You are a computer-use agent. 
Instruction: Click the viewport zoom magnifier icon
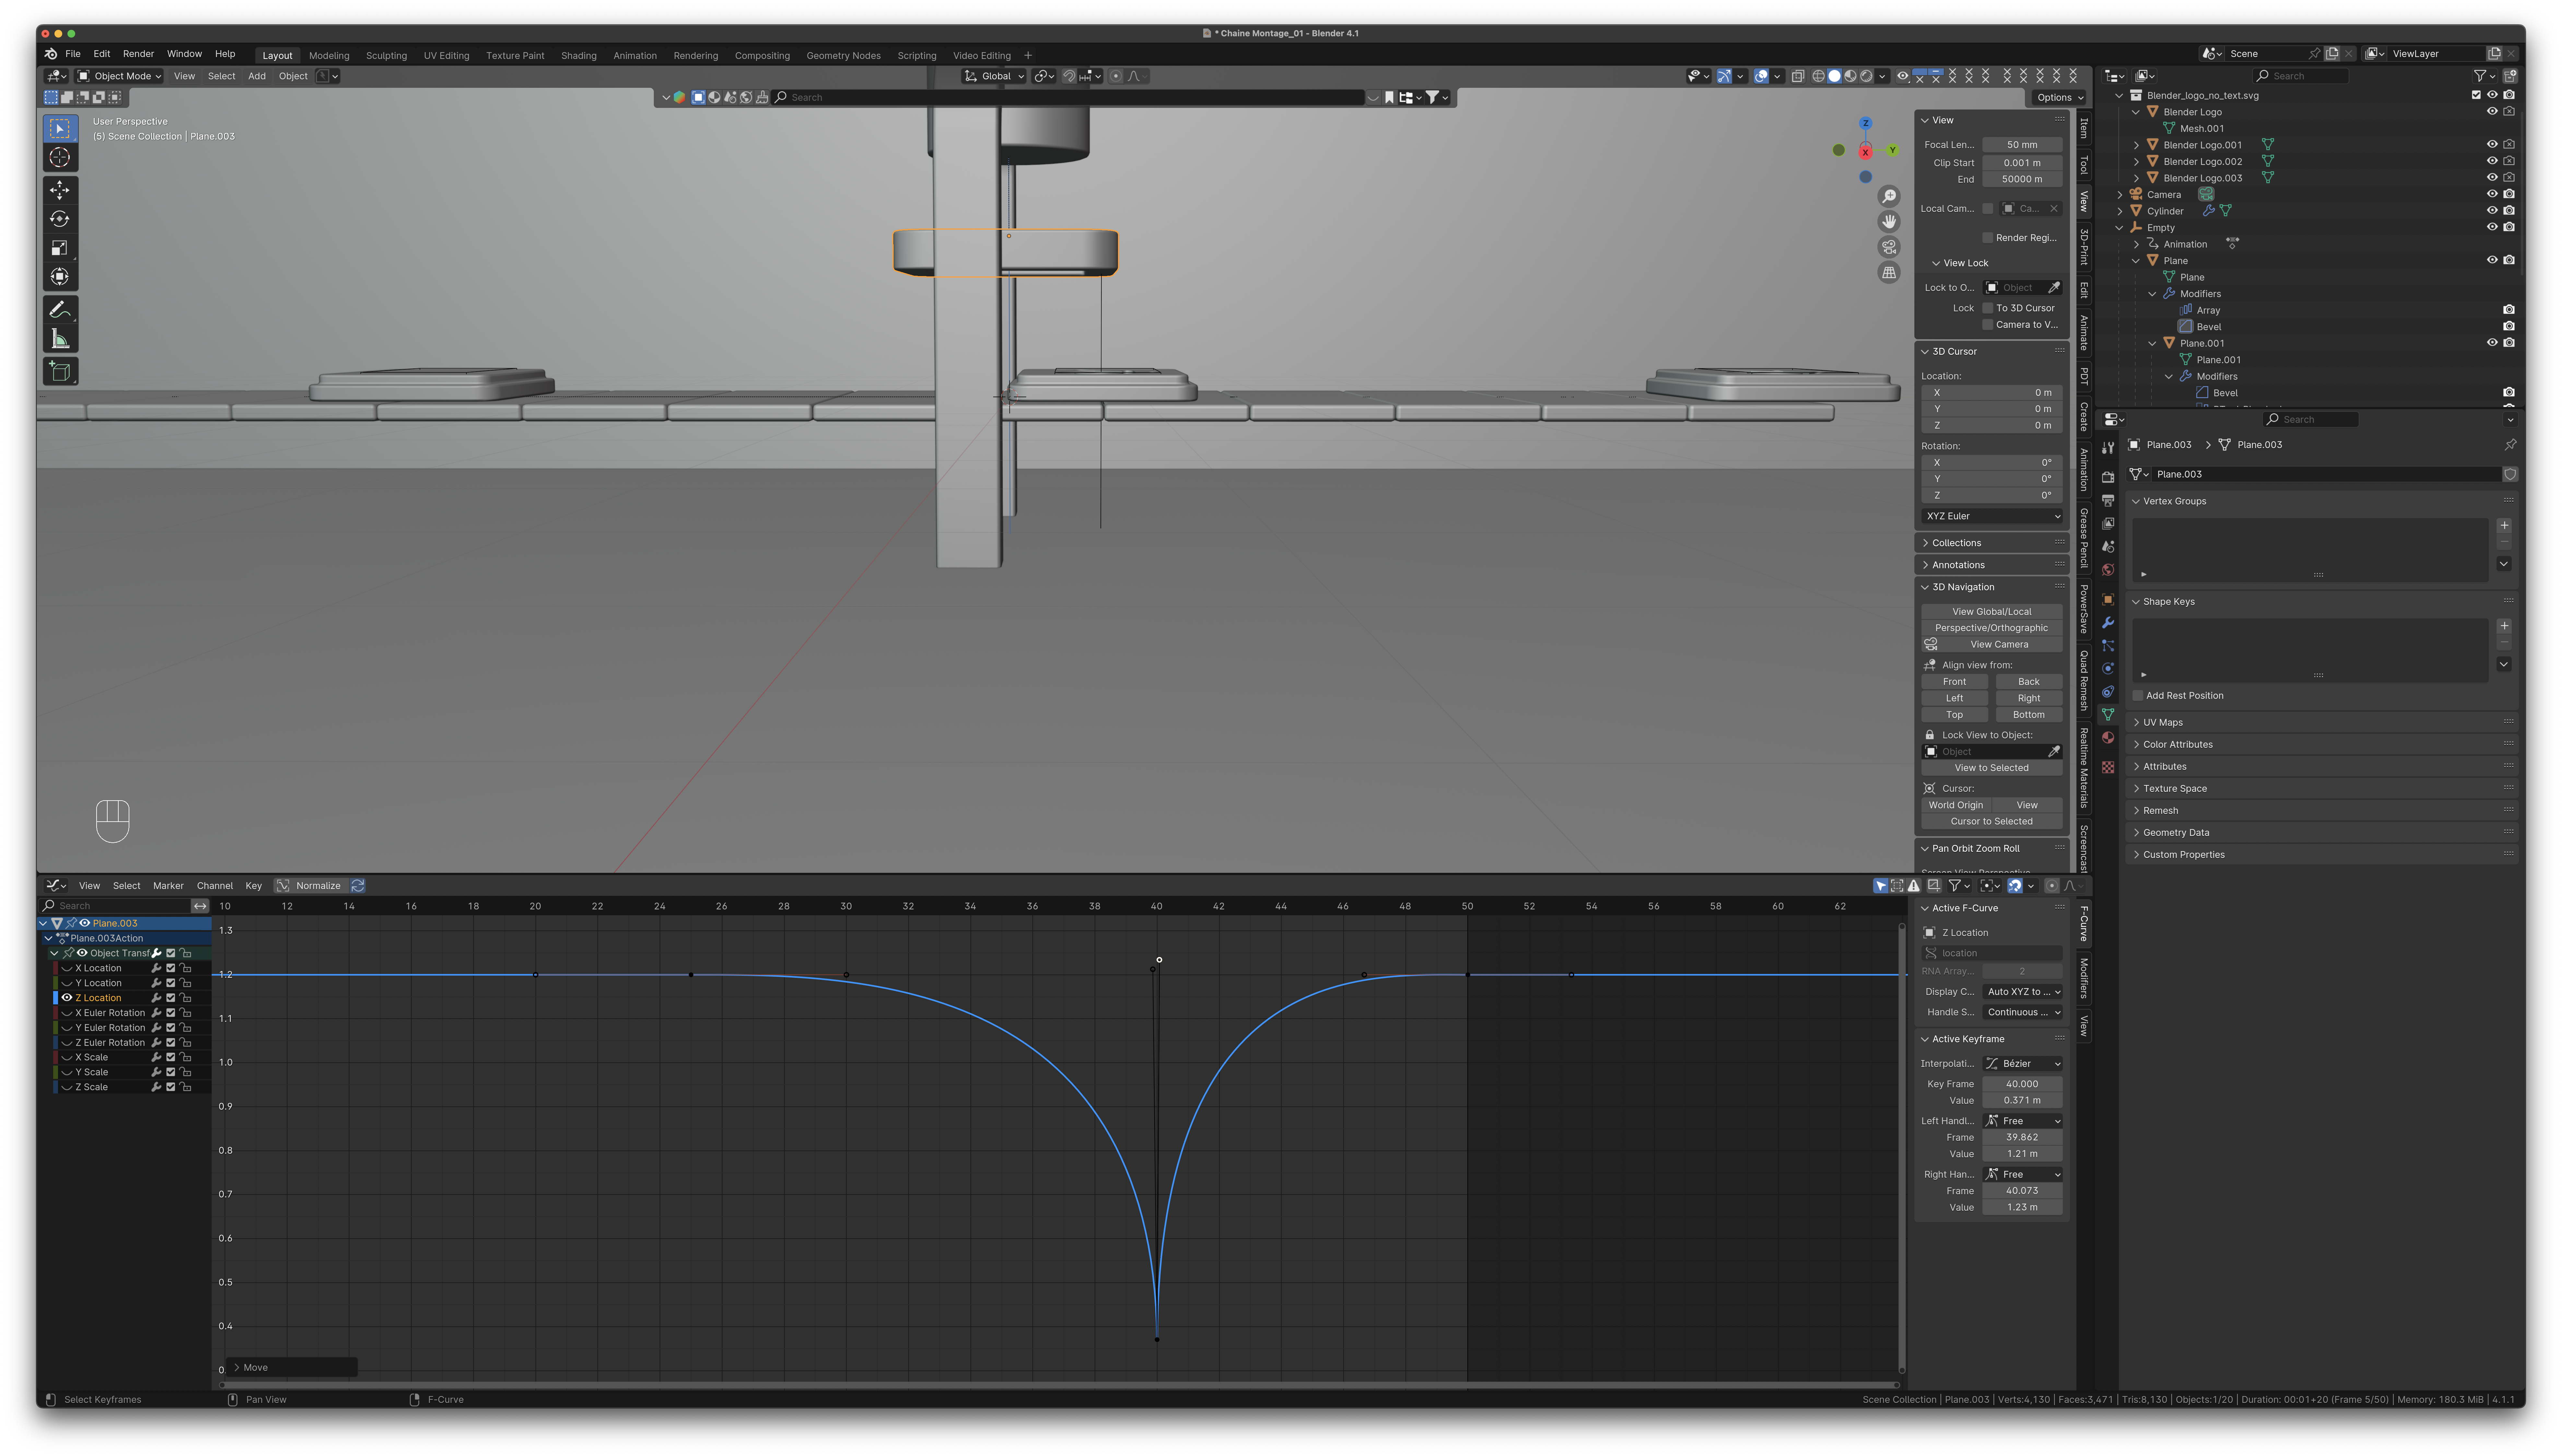point(1889,196)
